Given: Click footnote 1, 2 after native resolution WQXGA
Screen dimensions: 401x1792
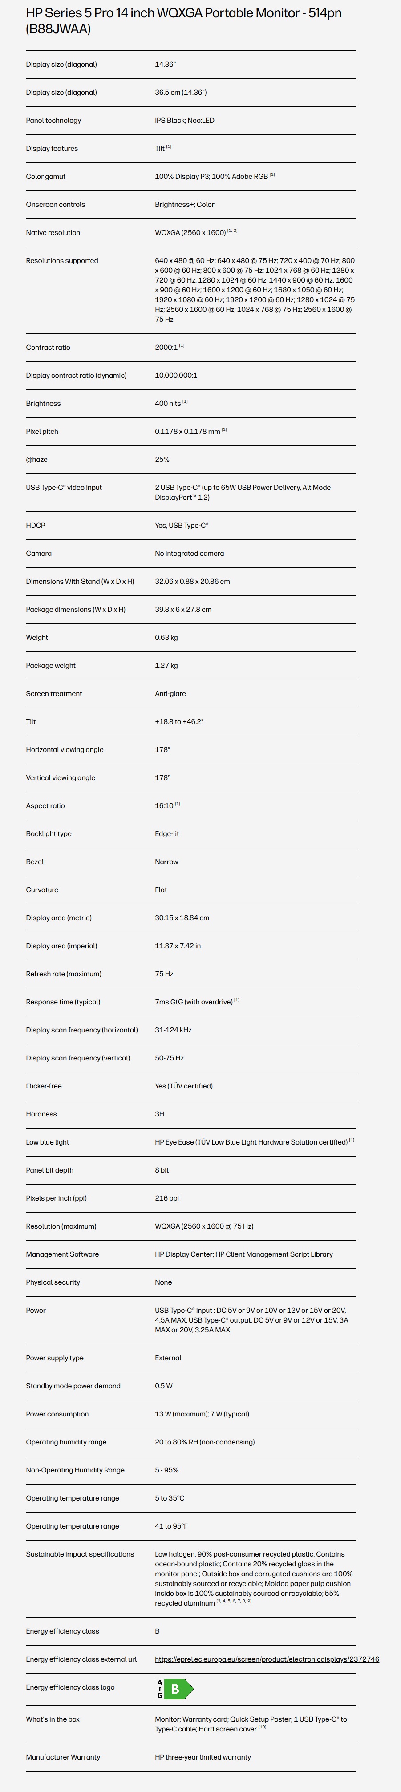Looking at the screenshot, I should point(232,230).
